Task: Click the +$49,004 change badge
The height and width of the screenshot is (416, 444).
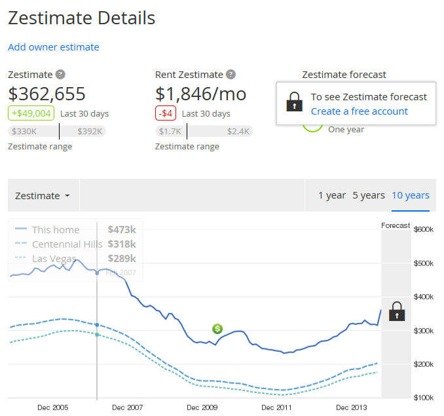Action: pos(31,113)
